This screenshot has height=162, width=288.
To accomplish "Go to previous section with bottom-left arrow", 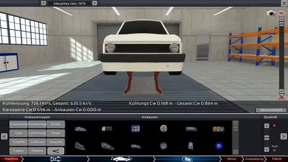I will pyautogui.click(x=4, y=136).
